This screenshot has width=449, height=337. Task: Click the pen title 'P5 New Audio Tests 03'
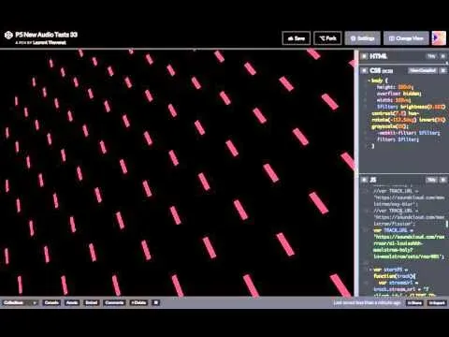(x=47, y=35)
